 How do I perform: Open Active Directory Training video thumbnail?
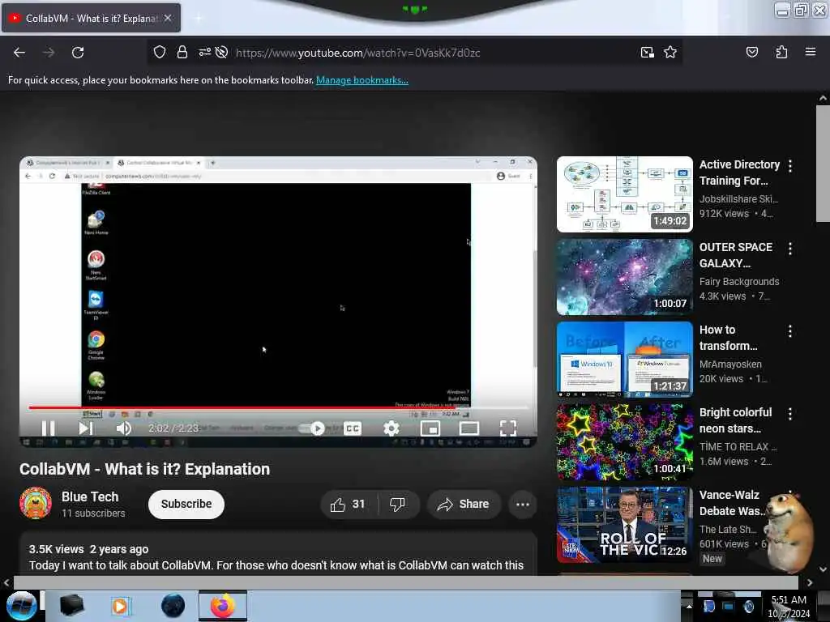[625, 194]
